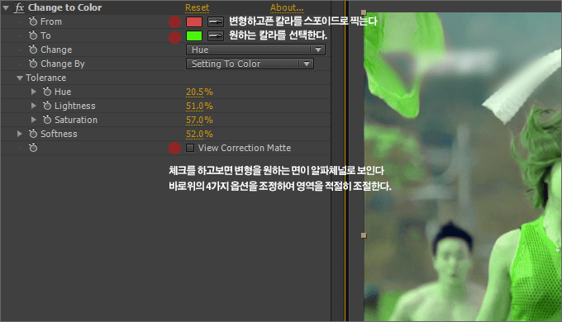Open the Change By dropdown showing Setting To Color
Viewport: 562px width, 322px height.
[250, 64]
